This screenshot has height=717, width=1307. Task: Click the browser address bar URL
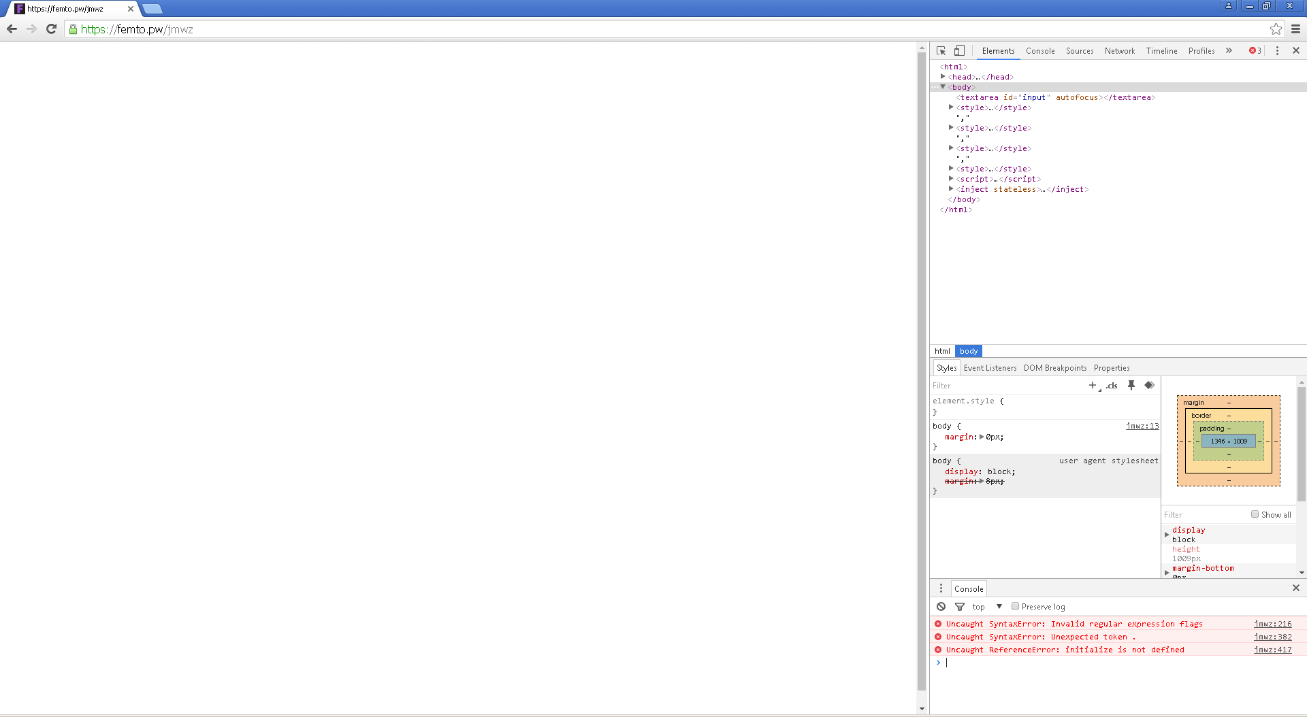pos(667,29)
